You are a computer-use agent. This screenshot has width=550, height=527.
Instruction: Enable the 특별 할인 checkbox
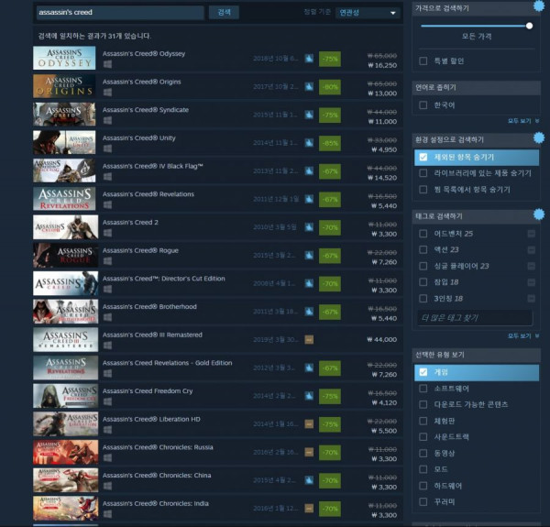(423, 61)
